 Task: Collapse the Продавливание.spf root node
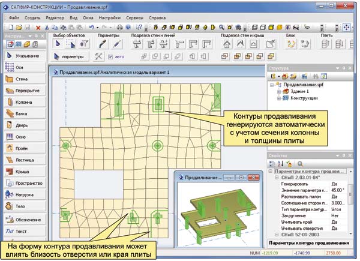click(x=272, y=84)
